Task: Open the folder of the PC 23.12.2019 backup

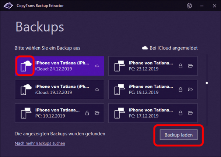Action: 190,66
